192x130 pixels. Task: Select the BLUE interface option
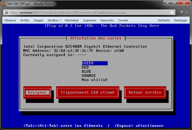[87, 71]
